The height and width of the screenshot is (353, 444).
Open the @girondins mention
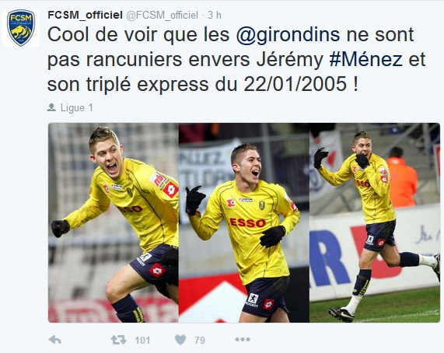click(x=288, y=35)
